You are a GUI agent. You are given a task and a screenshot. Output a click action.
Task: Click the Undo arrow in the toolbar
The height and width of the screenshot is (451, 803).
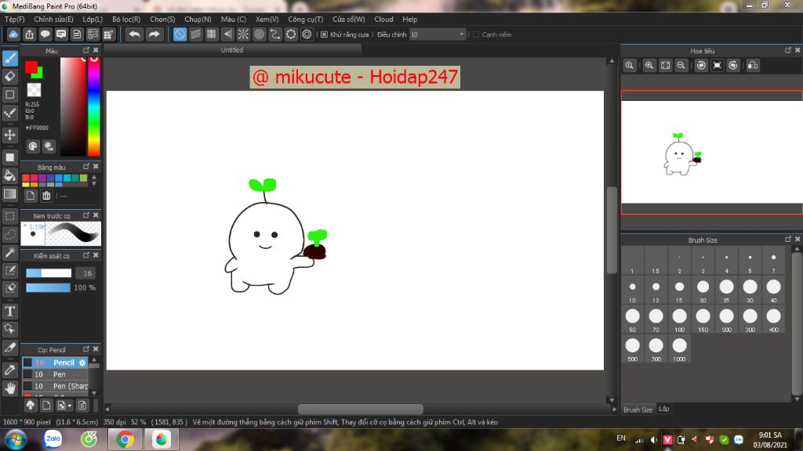point(134,34)
